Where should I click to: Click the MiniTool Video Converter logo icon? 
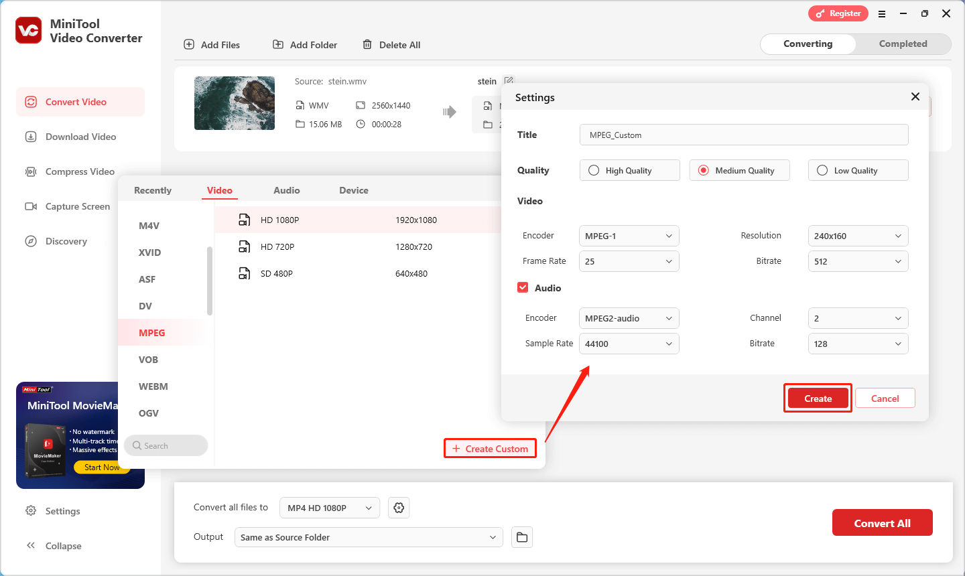pyautogui.click(x=29, y=31)
